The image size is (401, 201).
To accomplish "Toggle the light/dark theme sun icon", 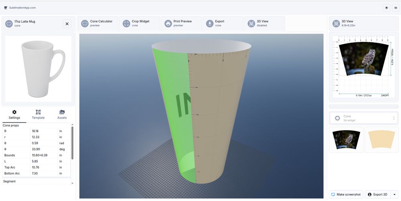I will point(387,8).
